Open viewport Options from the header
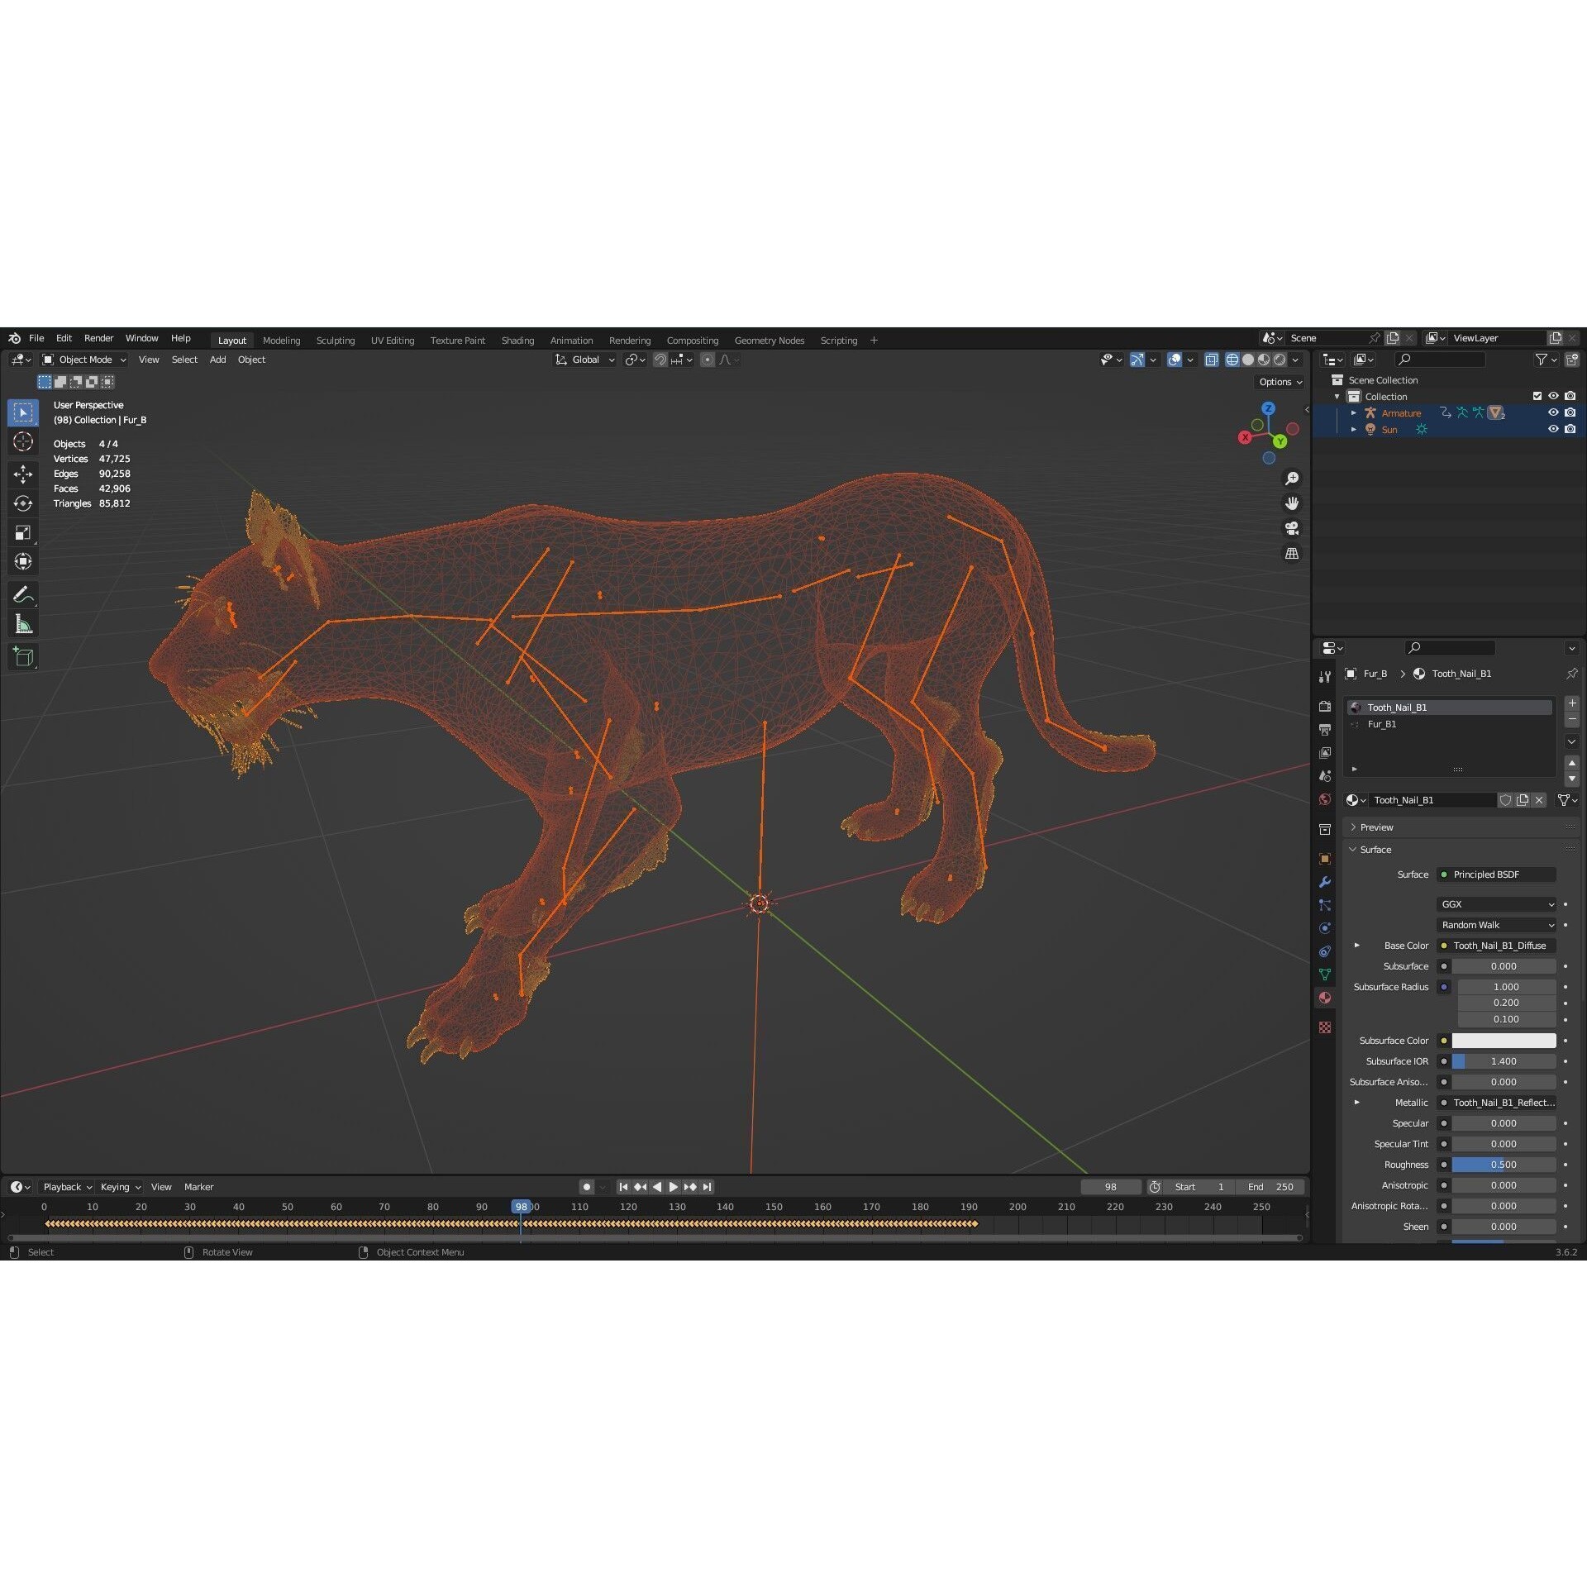1587x1587 pixels. click(1279, 381)
